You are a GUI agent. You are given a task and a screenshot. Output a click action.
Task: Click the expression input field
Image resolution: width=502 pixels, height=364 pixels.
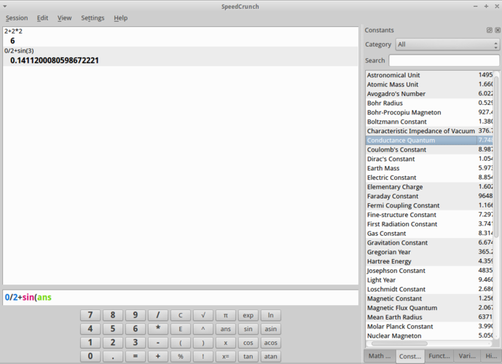[181, 298]
